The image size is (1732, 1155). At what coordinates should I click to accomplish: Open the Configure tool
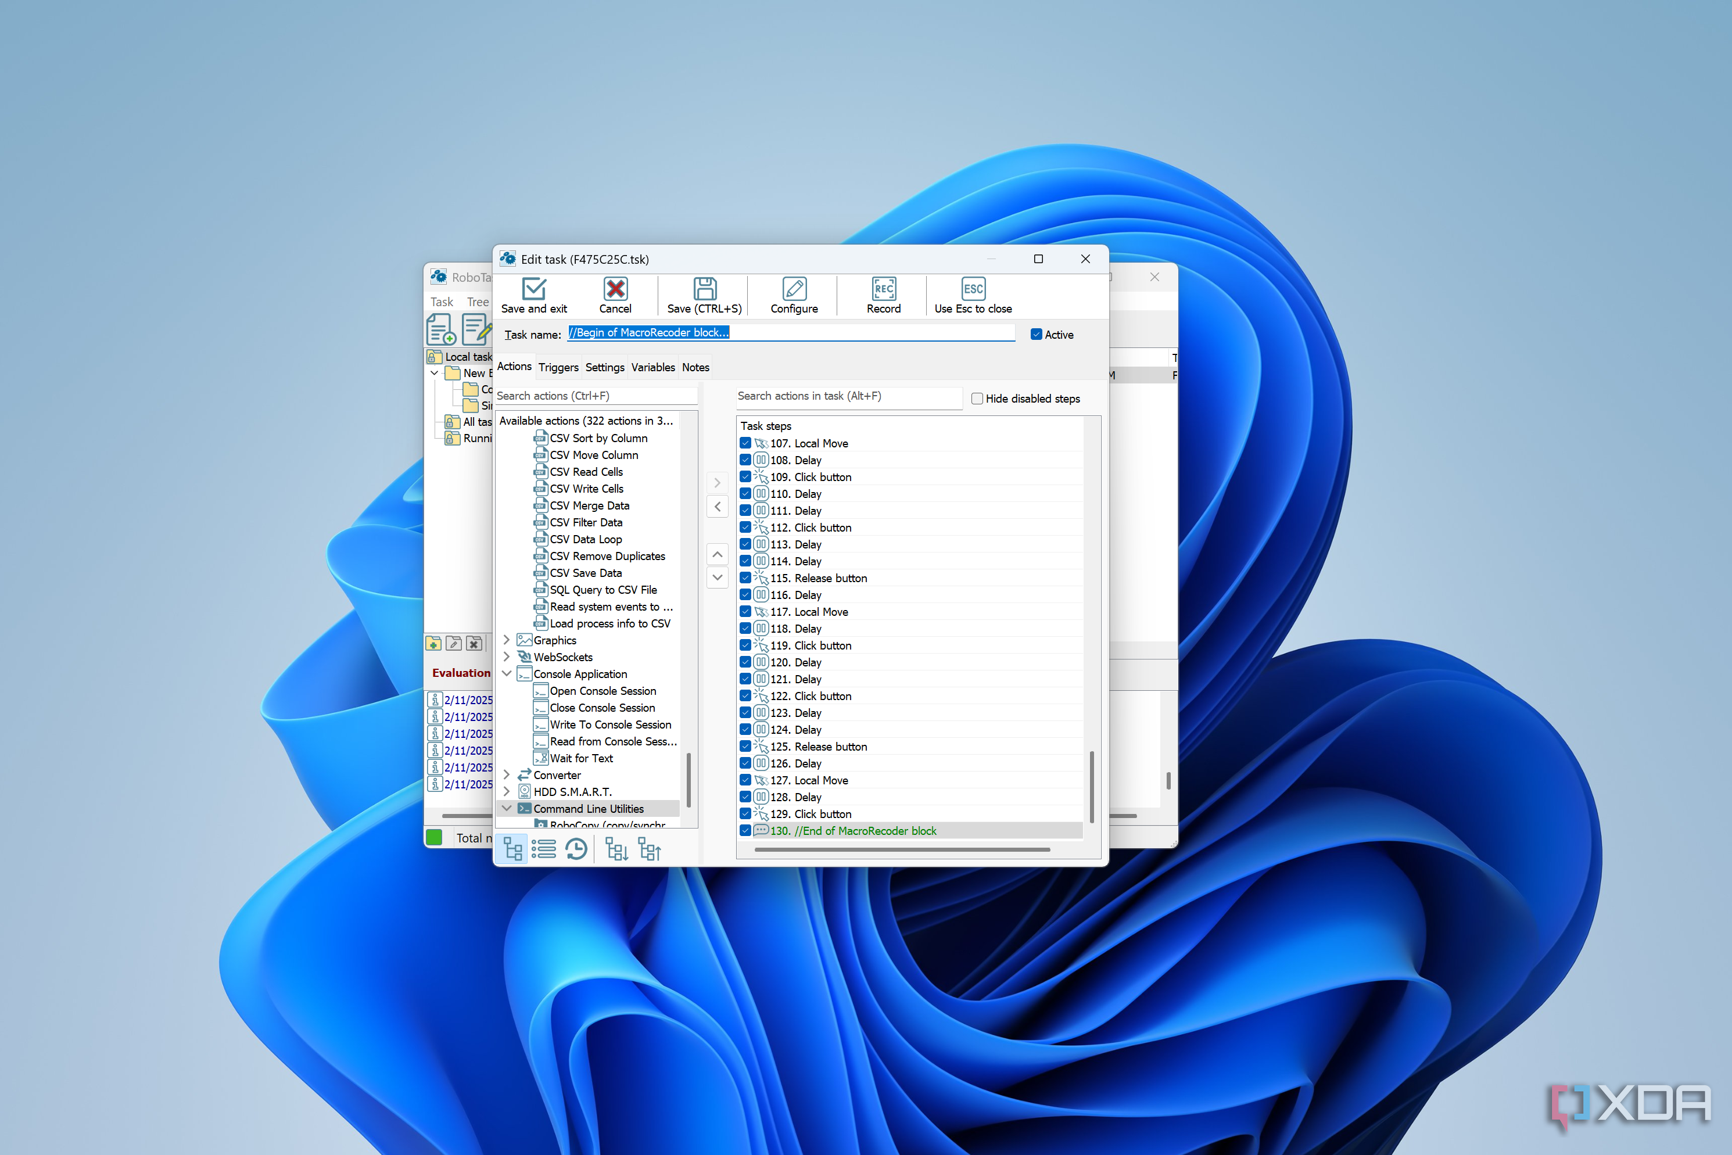pos(794,295)
